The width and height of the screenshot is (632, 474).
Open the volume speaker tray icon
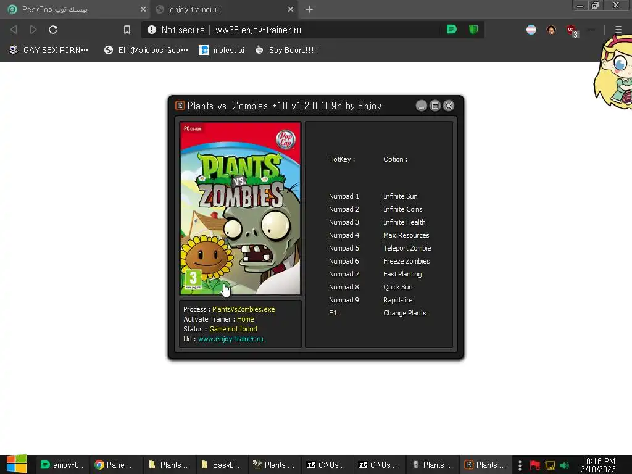tap(565, 465)
